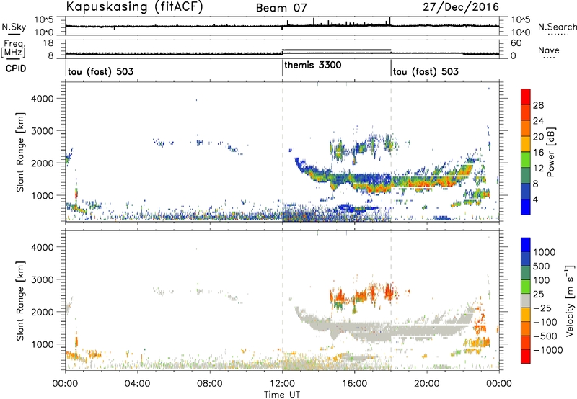Pick the top blue segment of velocity colorbar
Screen dimensions: 577x399
pyautogui.click(x=526, y=245)
